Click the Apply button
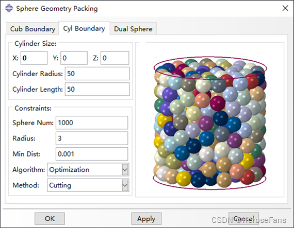294x228 pixels. pos(146,218)
